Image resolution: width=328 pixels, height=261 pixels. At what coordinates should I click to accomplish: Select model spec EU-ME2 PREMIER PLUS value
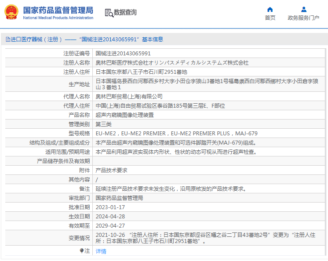pos(177,133)
